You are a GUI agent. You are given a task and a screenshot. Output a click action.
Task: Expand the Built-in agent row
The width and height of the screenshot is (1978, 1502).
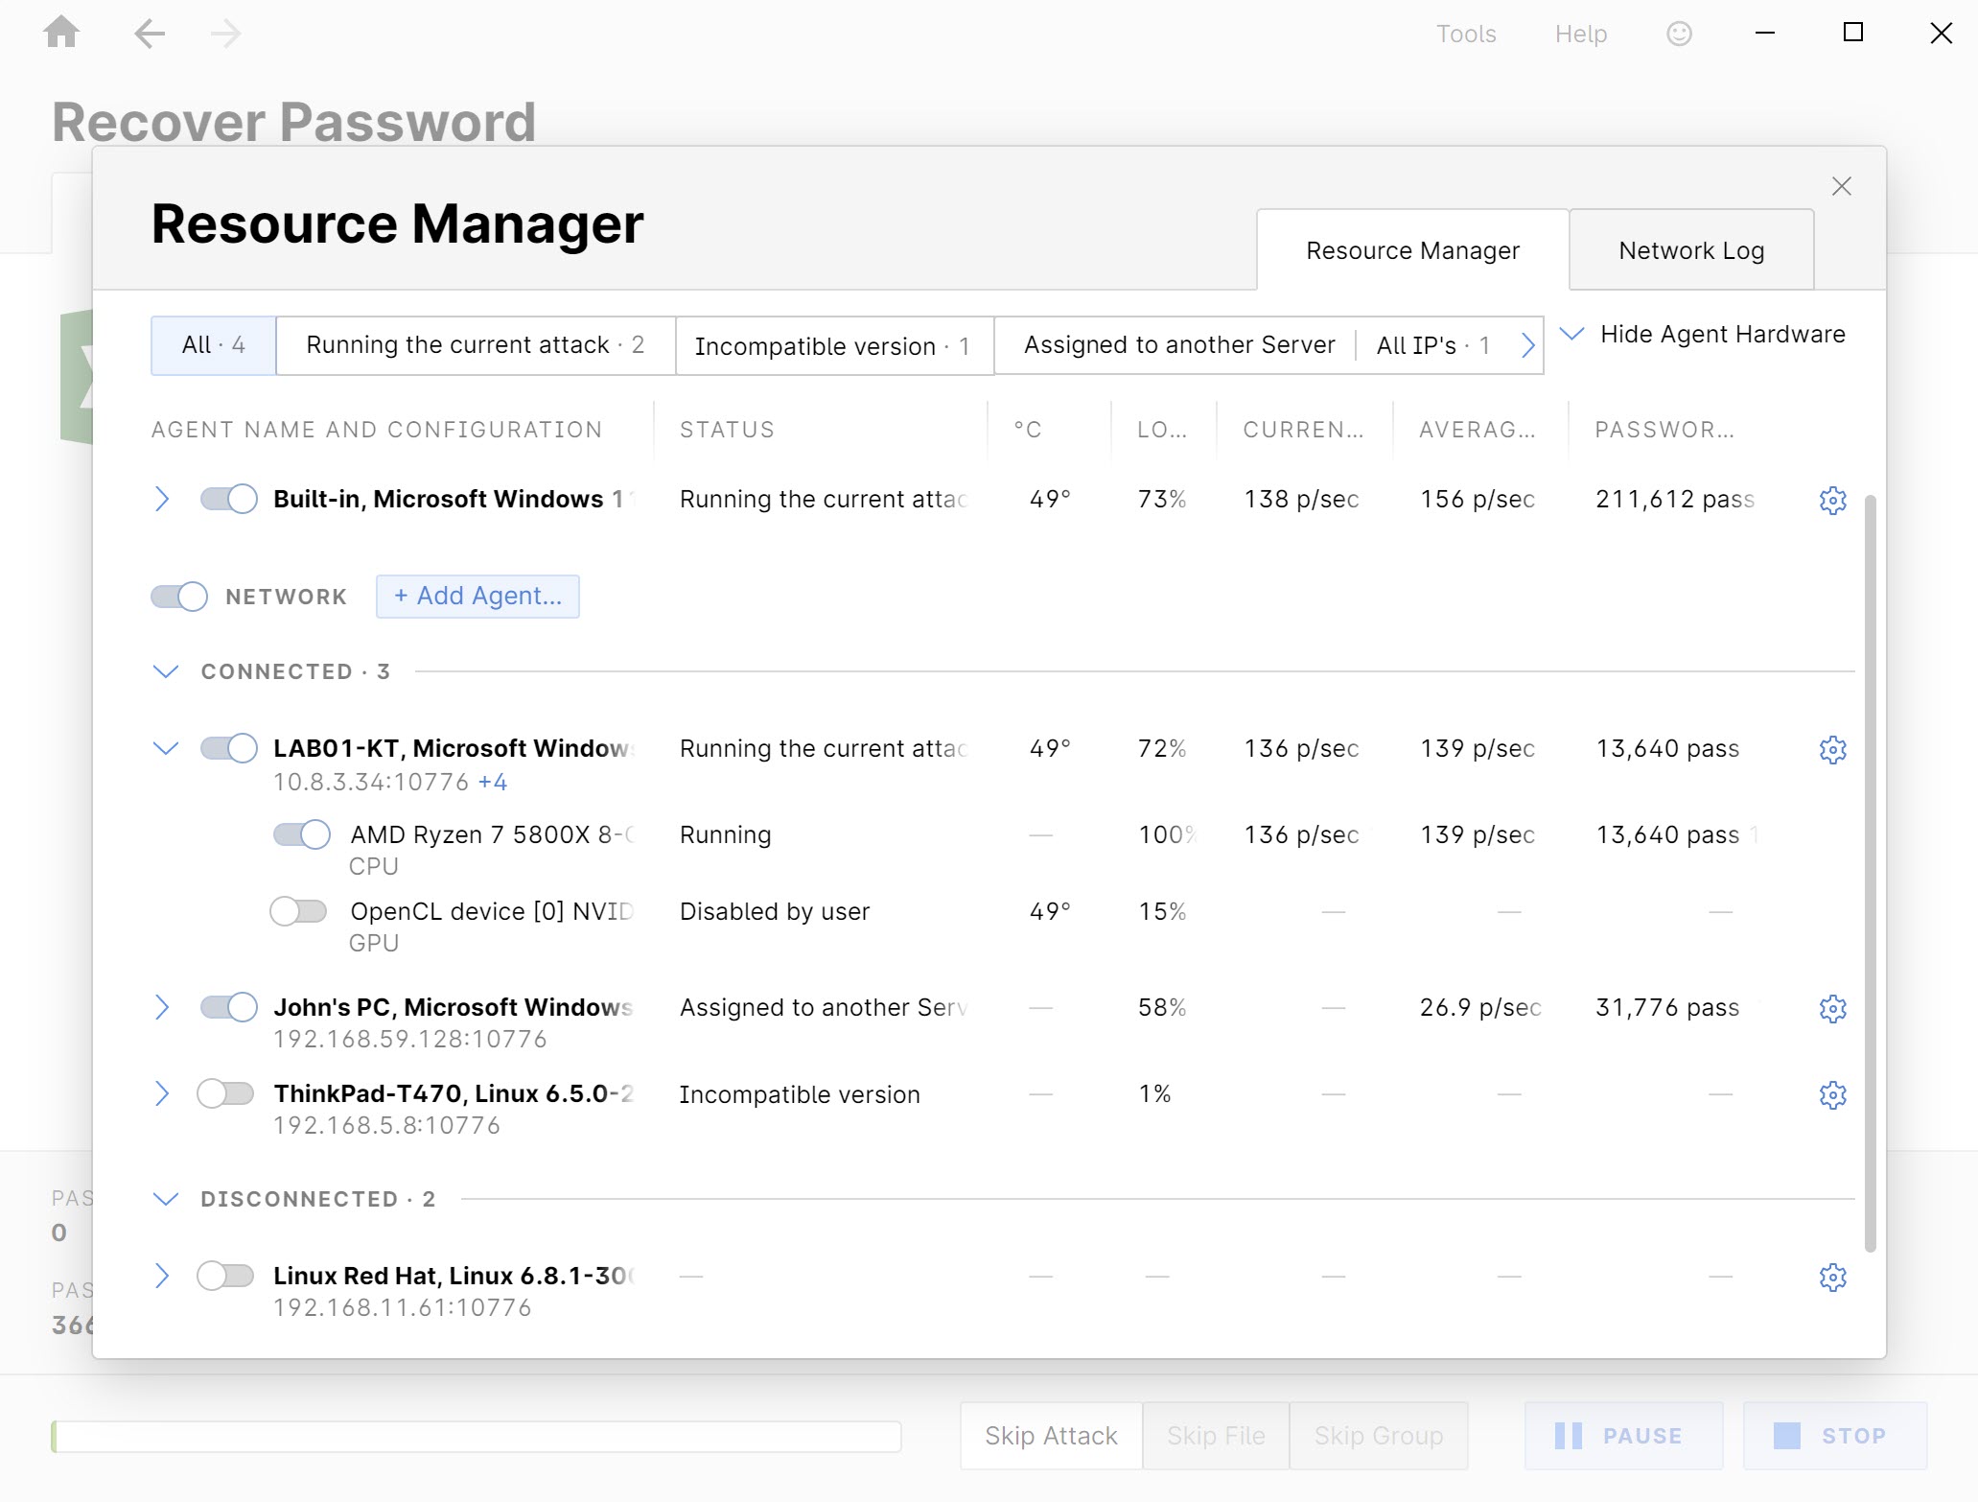[162, 499]
